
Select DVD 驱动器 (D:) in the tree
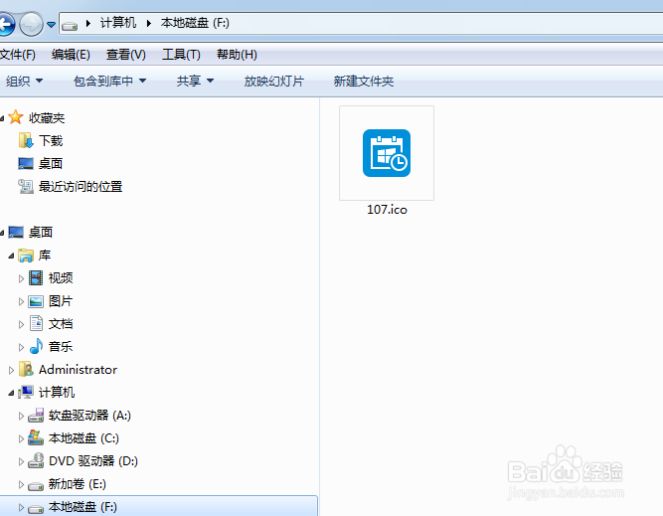pyautogui.click(x=93, y=461)
